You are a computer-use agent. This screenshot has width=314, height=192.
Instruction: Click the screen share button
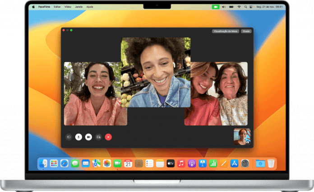[x=98, y=137]
